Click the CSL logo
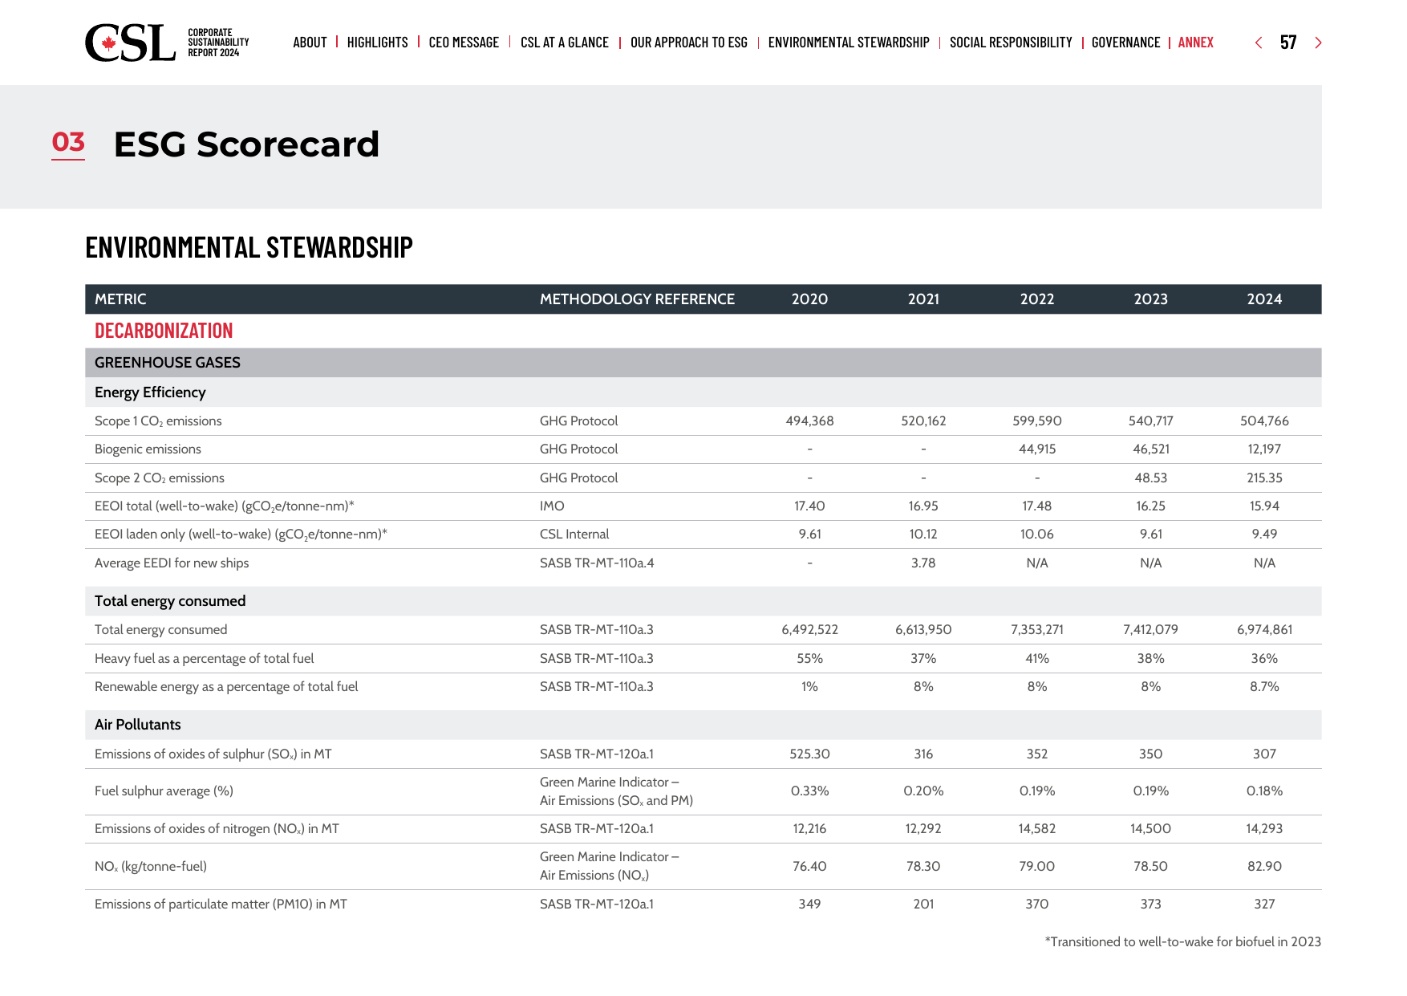The width and height of the screenshot is (1407, 996). tap(130, 43)
